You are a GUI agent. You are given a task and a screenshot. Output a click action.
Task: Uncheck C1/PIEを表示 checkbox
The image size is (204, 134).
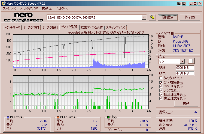click(x=161, y=83)
